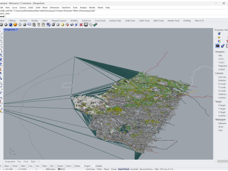The width and height of the screenshot is (228, 171).
Task: Switch to the Drafting toolbar tab
Action: click(187, 20)
